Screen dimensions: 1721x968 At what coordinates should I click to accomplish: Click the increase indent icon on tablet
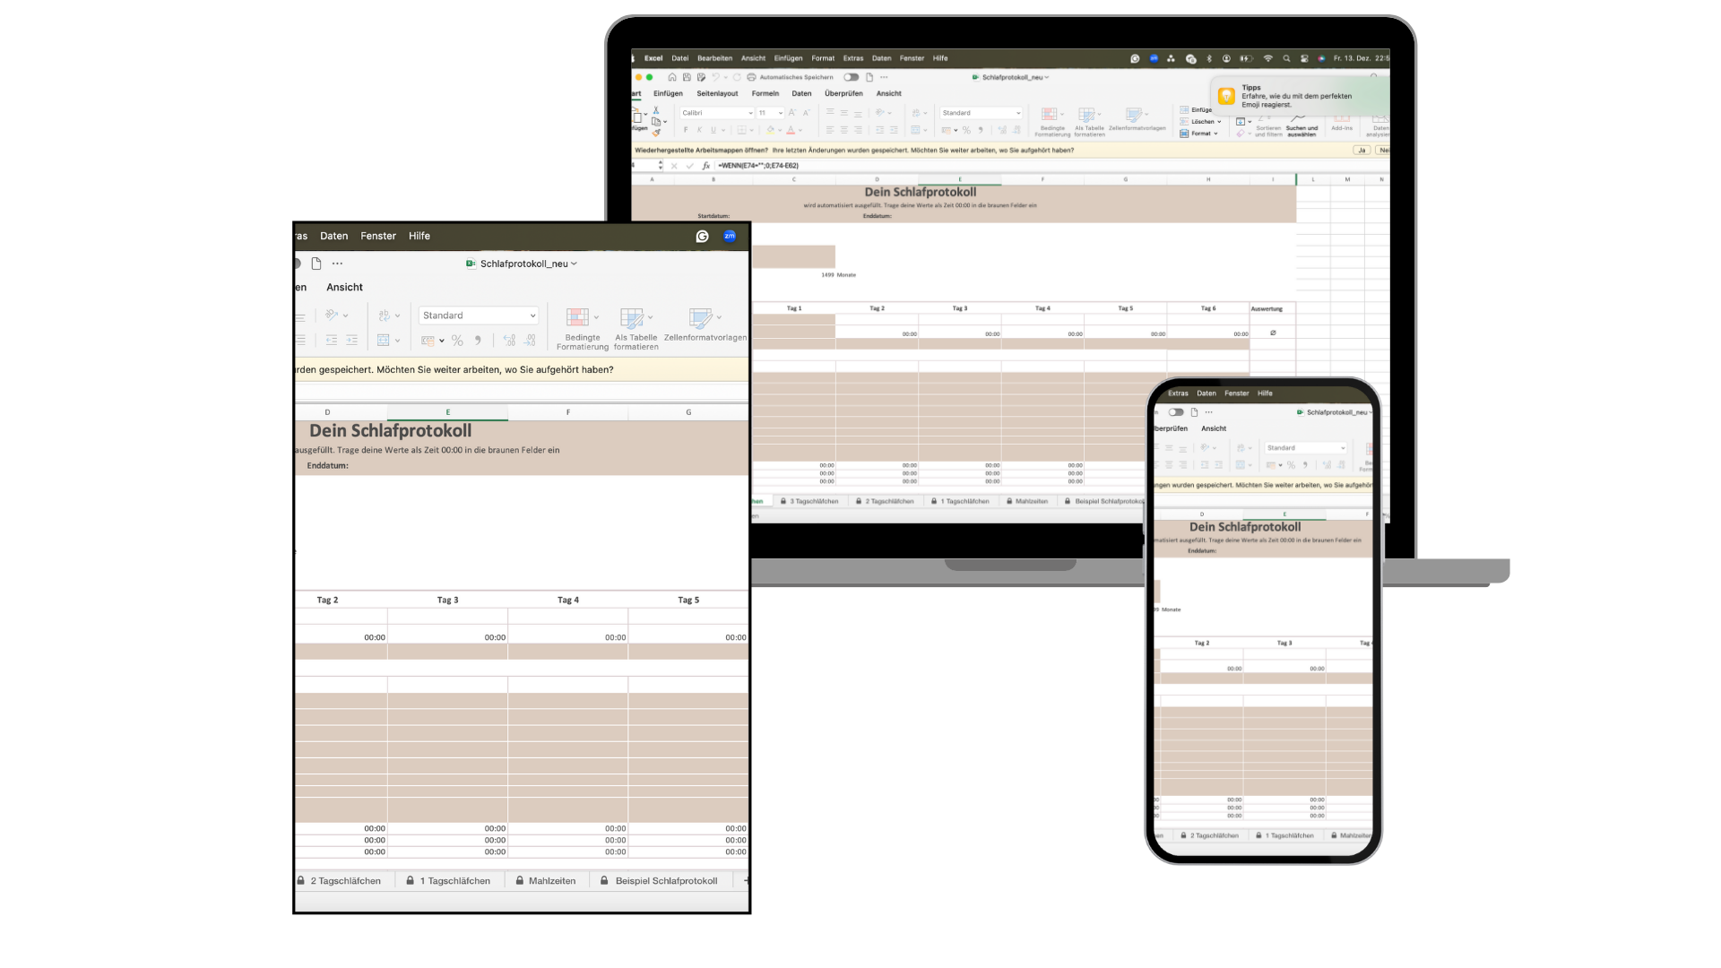pyautogui.click(x=351, y=341)
